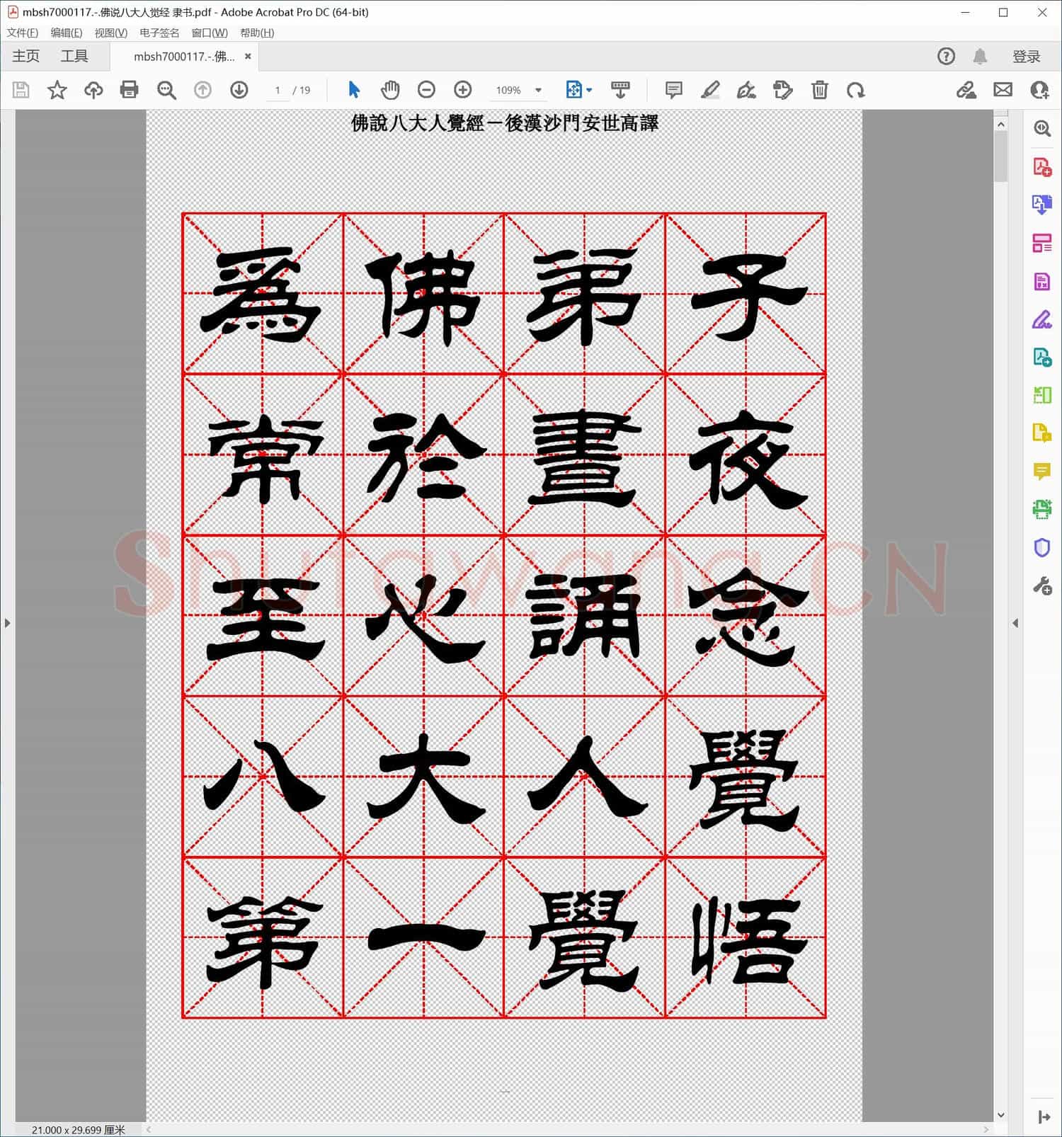Send the file by email icon

[1003, 90]
